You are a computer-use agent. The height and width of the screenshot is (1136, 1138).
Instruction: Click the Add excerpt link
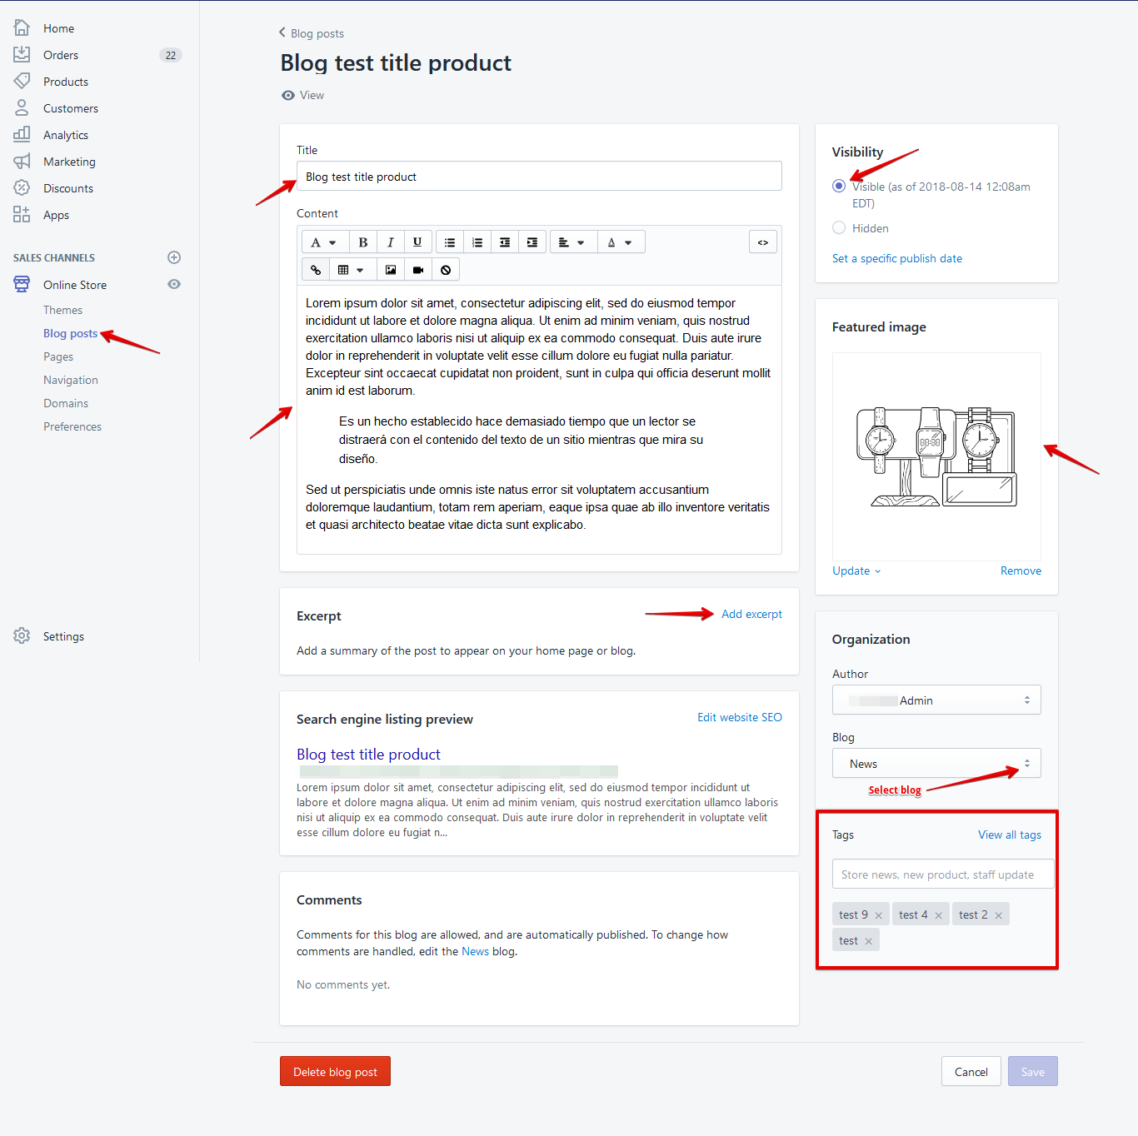pyautogui.click(x=751, y=614)
